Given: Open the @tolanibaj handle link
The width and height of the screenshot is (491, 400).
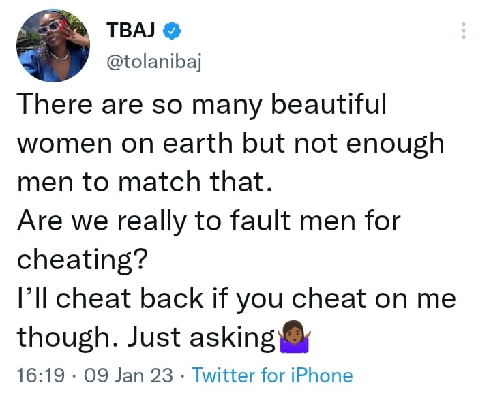Looking at the screenshot, I should (153, 63).
